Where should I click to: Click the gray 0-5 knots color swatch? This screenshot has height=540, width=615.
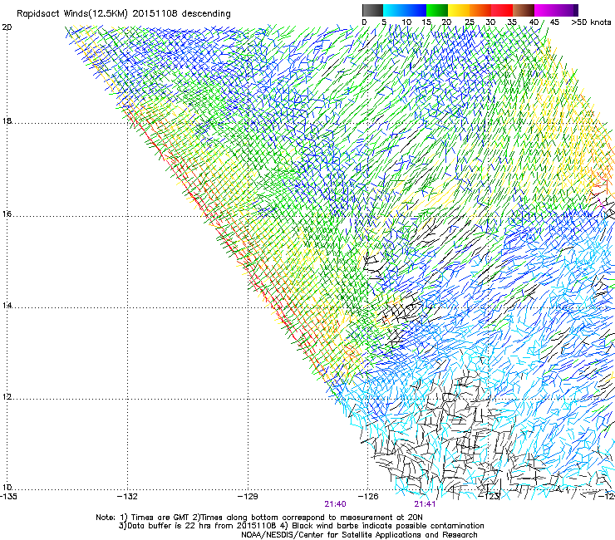pos(372,10)
